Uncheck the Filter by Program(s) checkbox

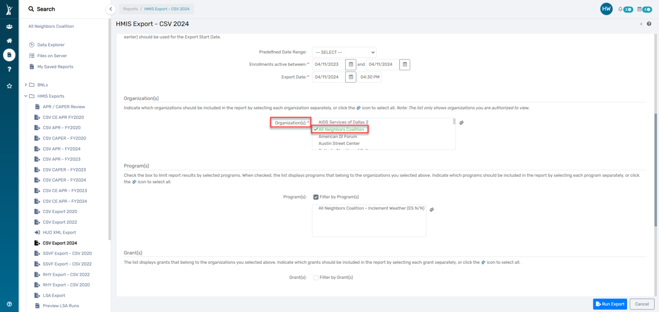[316, 197]
